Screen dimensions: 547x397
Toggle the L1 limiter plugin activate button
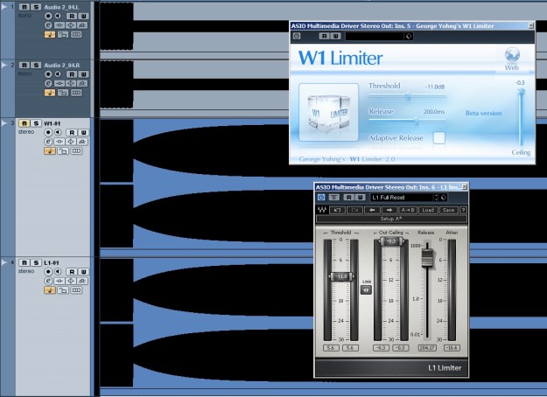[321, 198]
